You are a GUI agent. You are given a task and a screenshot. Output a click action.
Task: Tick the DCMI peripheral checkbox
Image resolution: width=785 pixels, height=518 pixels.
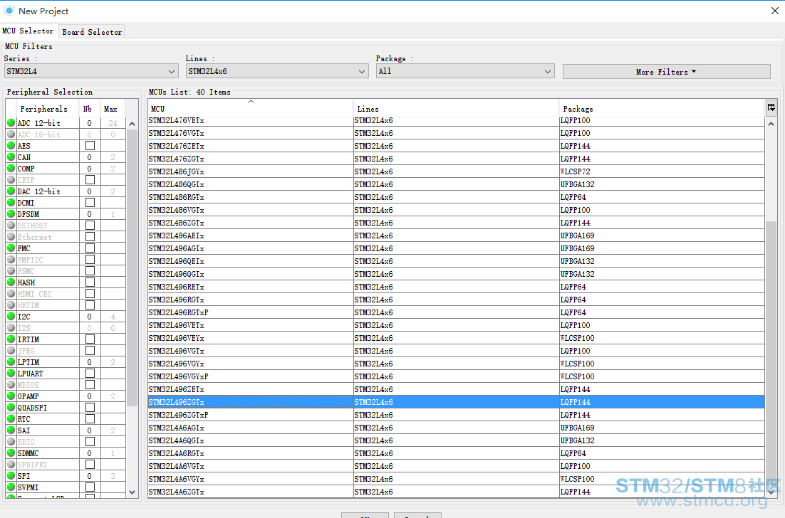pyautogui.click(x=90, y=203)
